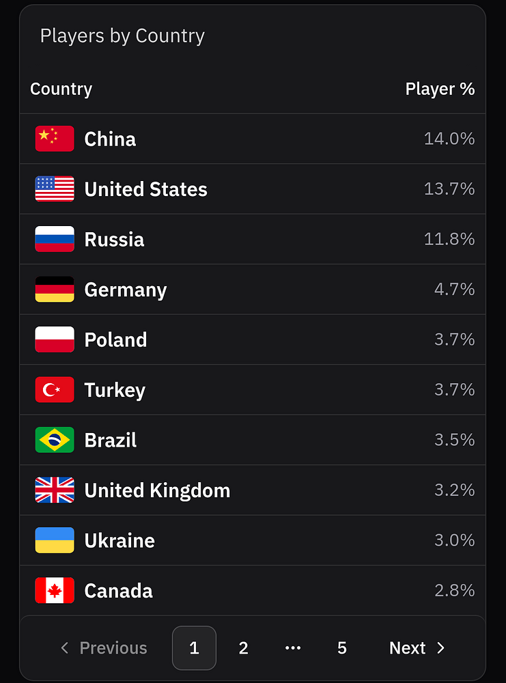
Task: Click the United States flag icon
Action: [x=55, y=189]
